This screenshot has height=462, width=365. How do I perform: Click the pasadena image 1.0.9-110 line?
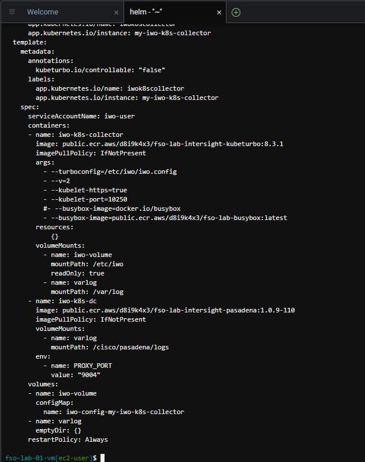coord(165,310)
